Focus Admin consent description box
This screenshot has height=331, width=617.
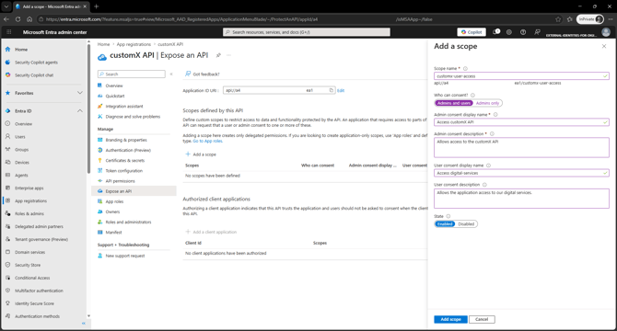521,147
